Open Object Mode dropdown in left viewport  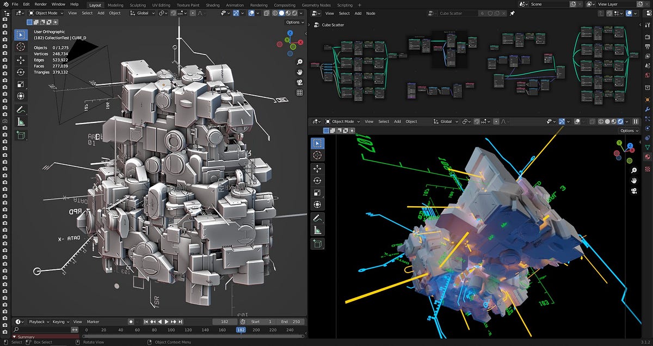pyautogui.click(x=46, y=13)
